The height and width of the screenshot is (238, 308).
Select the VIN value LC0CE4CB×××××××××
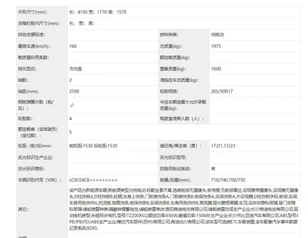(93, 180)
